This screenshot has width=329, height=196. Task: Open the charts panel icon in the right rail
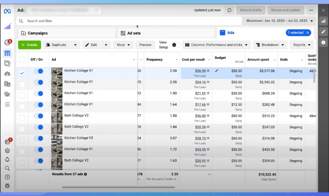coord(323,21)
